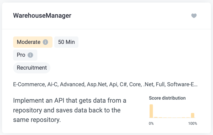213x135 pixels.
Task: Favorite the WarehouseManager task with heart icon
Action: pyautogui.click(x=194, y=16)
